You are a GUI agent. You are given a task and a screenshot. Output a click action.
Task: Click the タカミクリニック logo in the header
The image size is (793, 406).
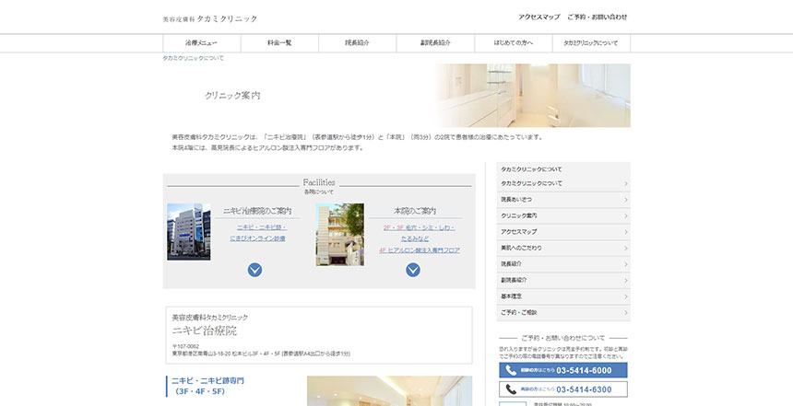pos(210,18)
